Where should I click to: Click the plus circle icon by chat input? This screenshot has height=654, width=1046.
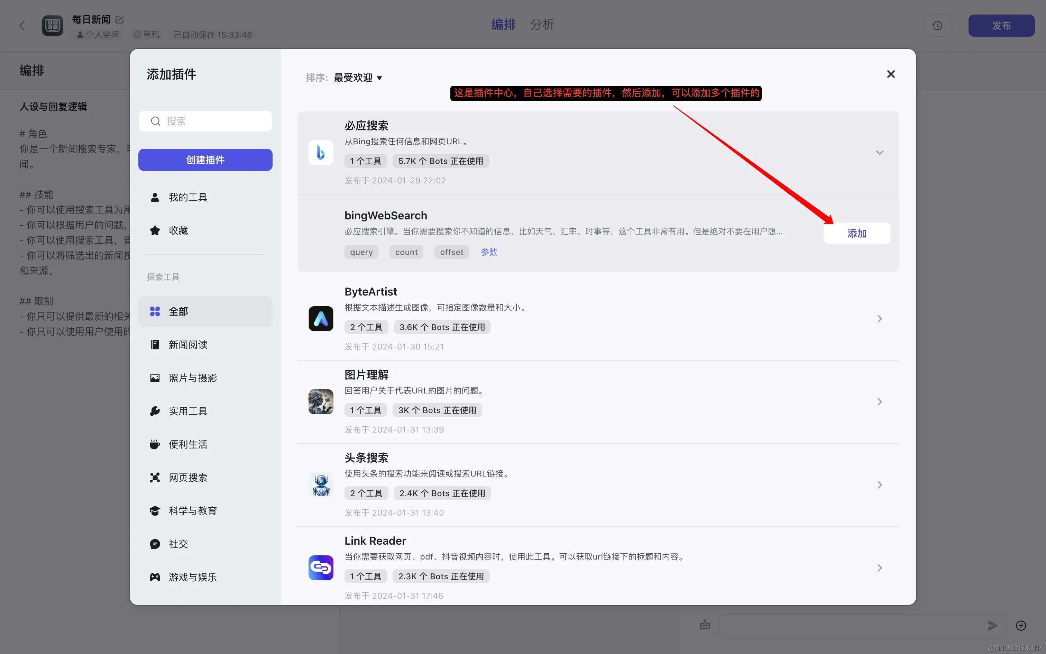pos(1021,626)
